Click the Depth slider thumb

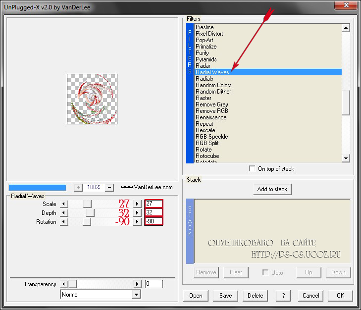click(90, 212)
